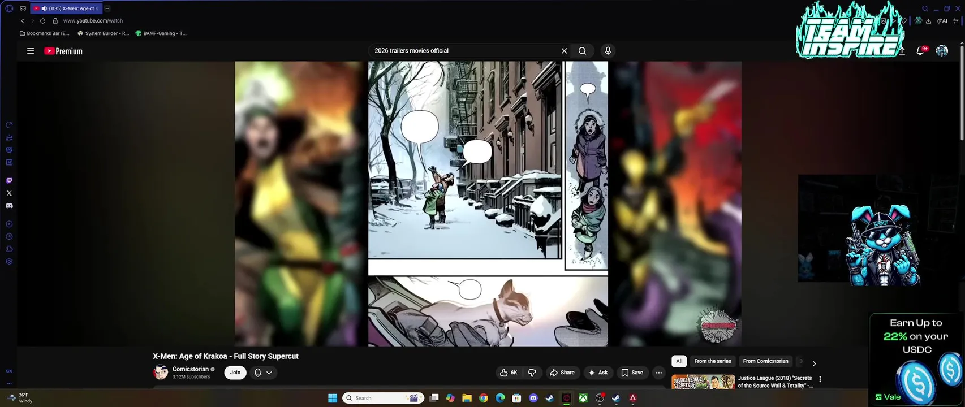965x407 pixels.
Task: Focus the YouTube search input field
Action: point(464,51)
